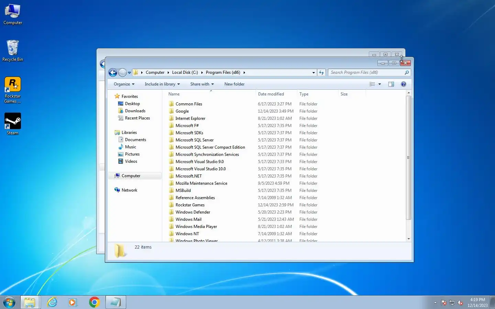This screenshot has height=309, width=495.
Task: Select Computer in the navigation pane
Action: tap(131, 176)
